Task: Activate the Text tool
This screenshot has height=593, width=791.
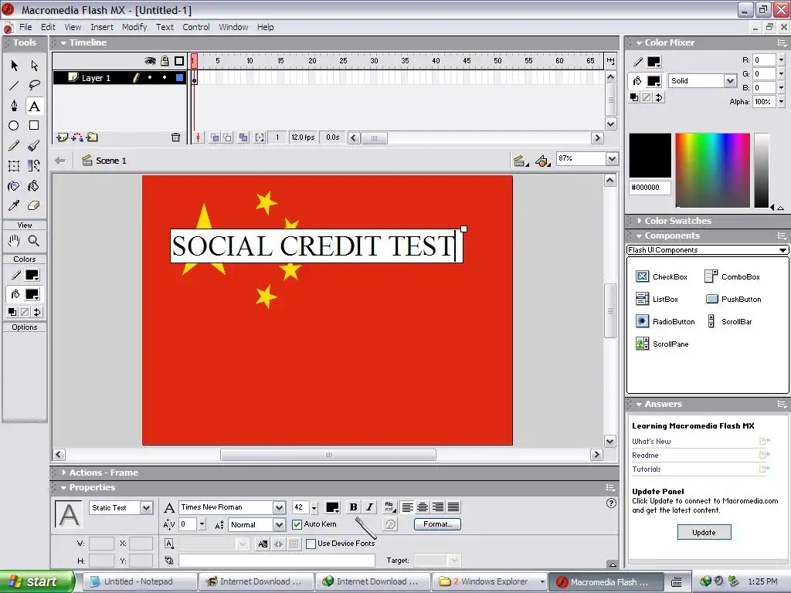Action: (x=34, y=106)
